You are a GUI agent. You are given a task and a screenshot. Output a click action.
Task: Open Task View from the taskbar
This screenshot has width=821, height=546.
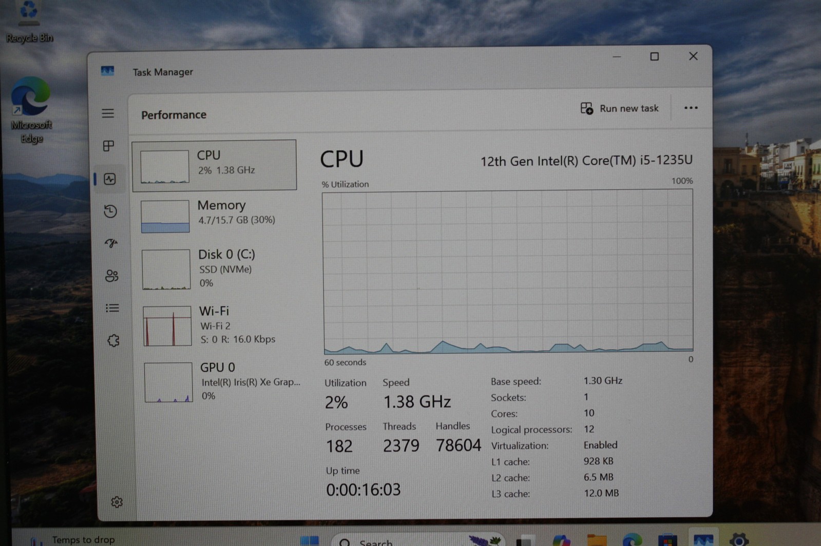525,541
